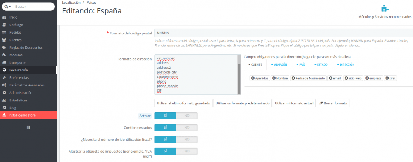Click the postcode city line
413x162 pixels.
point(167,72)
